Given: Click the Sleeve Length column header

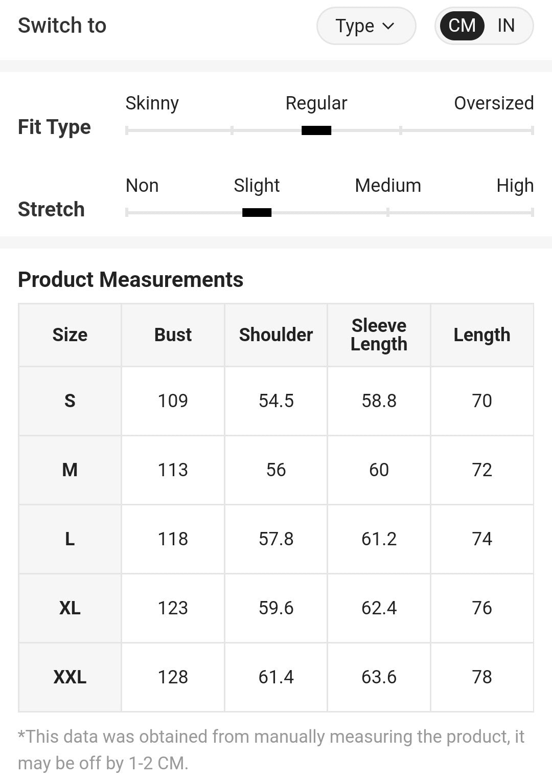Looking at the screenshot, I should [379, 335].
